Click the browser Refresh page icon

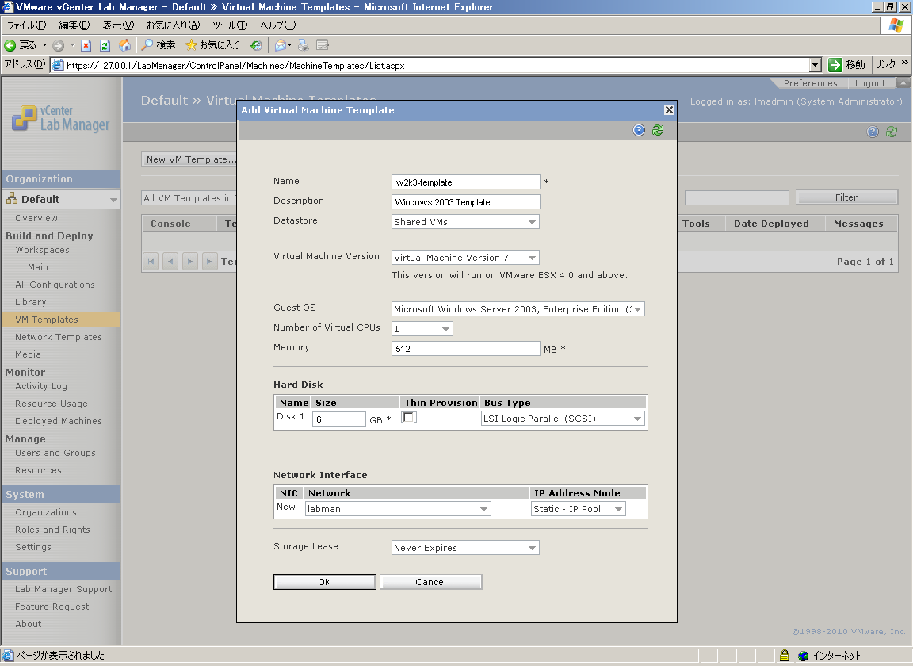(x=105, y=45)
